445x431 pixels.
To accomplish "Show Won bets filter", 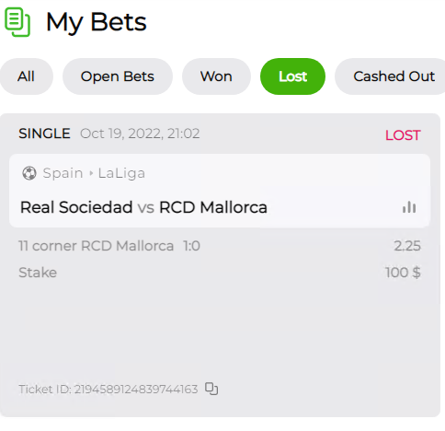I will click(216, 76).
